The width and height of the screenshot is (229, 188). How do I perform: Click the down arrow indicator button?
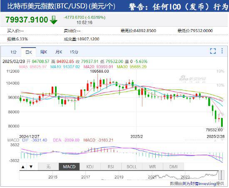[31, 167]
